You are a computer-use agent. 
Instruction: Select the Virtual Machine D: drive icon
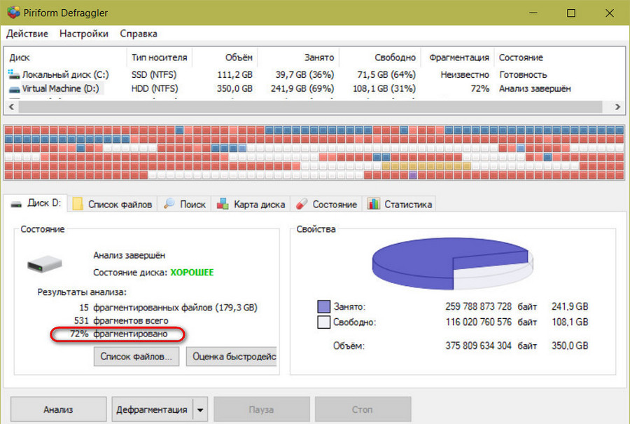pyautogui.click(x=14, y=89)
